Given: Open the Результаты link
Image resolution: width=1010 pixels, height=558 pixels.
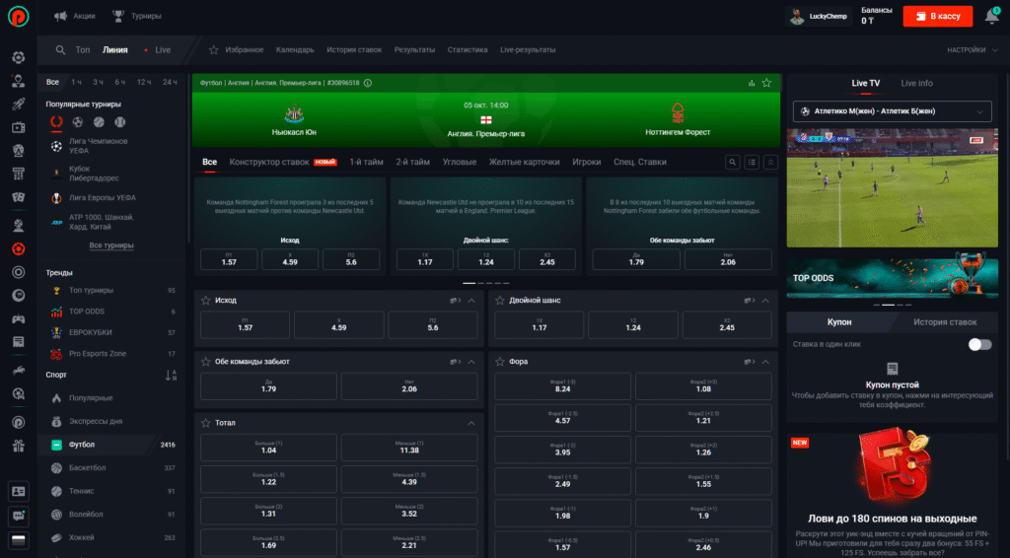Looking at the screenshot, I should pyautogui.click(x=414, y=49).
